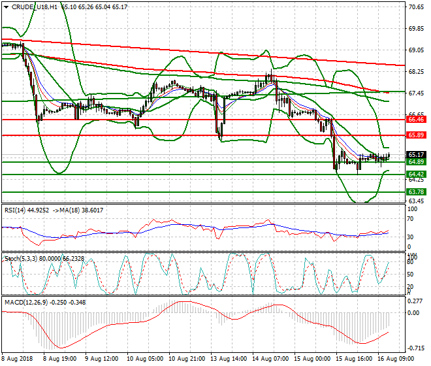
Task: Click the 8 Aug 2018 date label
Action: (x=17, y=359)
